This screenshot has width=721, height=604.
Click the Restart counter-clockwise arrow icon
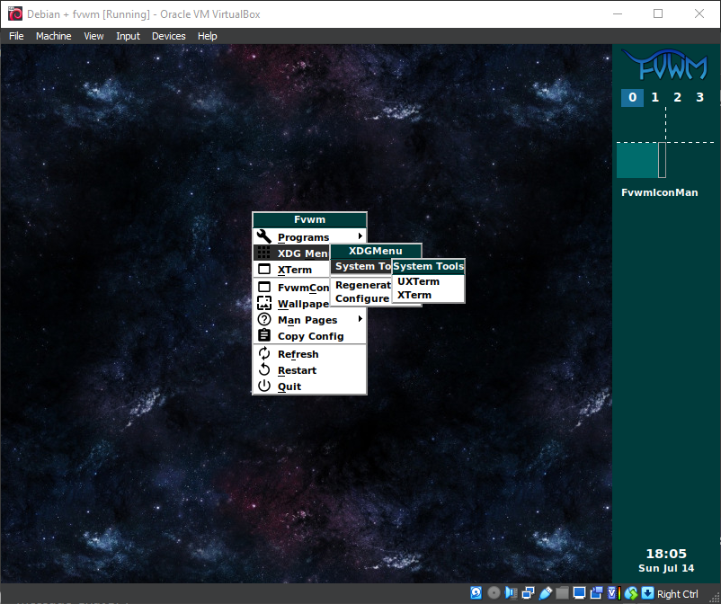point(264,370)
